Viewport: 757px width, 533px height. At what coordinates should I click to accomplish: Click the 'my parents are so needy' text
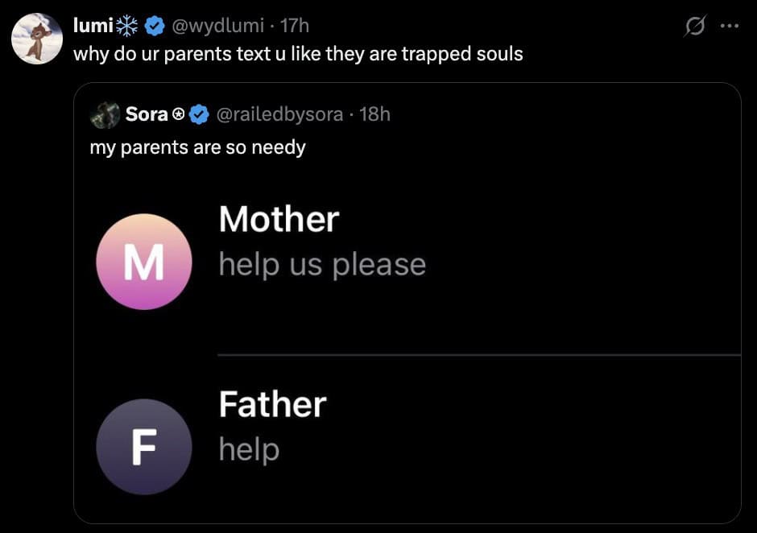(x=197, y=148)
